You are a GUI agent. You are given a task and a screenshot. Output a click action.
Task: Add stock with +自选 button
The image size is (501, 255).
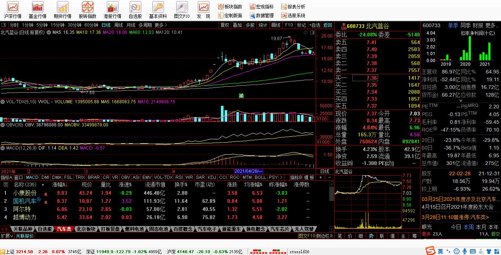(314, 25)
